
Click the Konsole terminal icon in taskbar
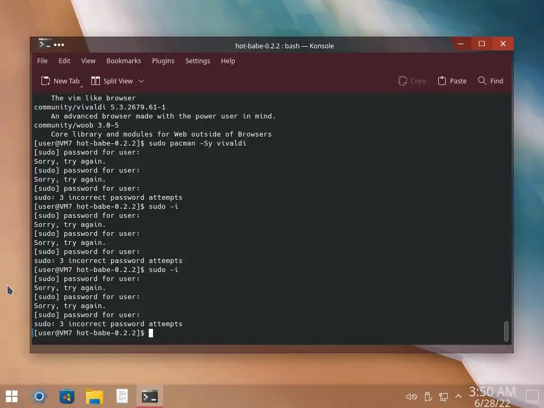tap(150, 396)
